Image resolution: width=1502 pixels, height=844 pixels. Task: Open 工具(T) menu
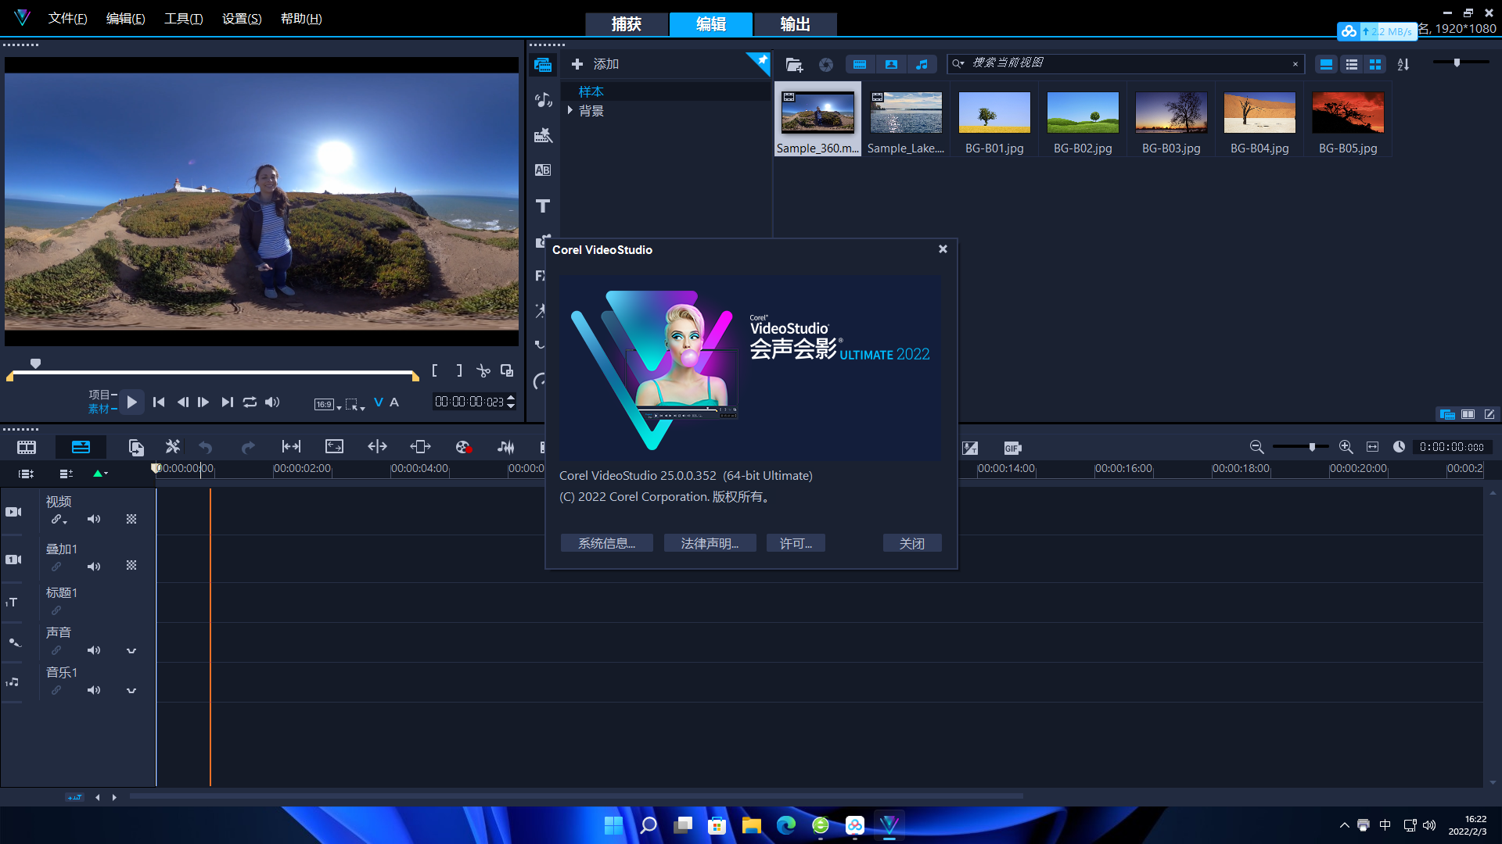coord(183,18)
